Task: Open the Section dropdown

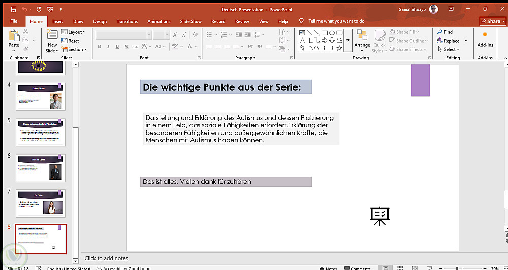Action: (x=74, y=49)
